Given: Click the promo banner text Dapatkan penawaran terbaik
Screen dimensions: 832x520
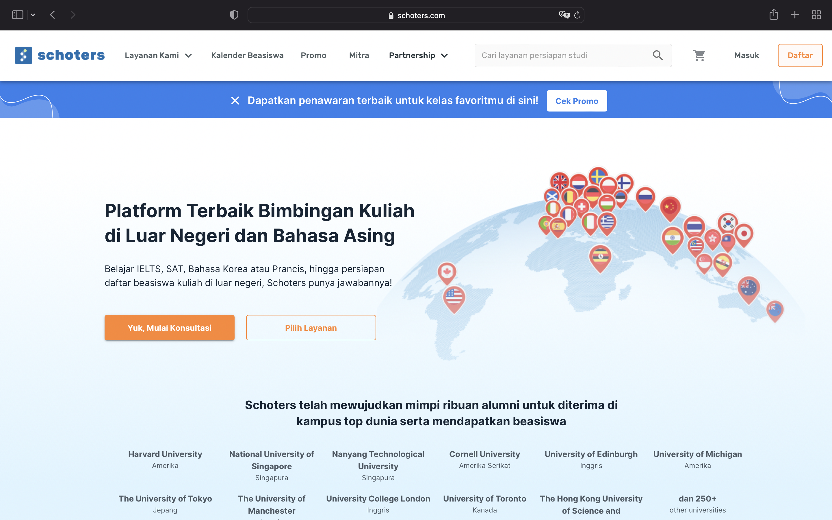Looking at the screenshot, I should coord(393,101).
